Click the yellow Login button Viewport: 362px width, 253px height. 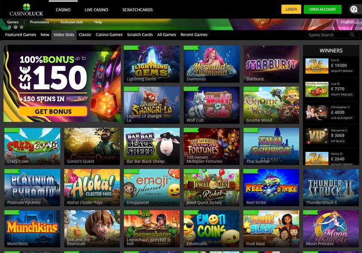tap(291, 9)
